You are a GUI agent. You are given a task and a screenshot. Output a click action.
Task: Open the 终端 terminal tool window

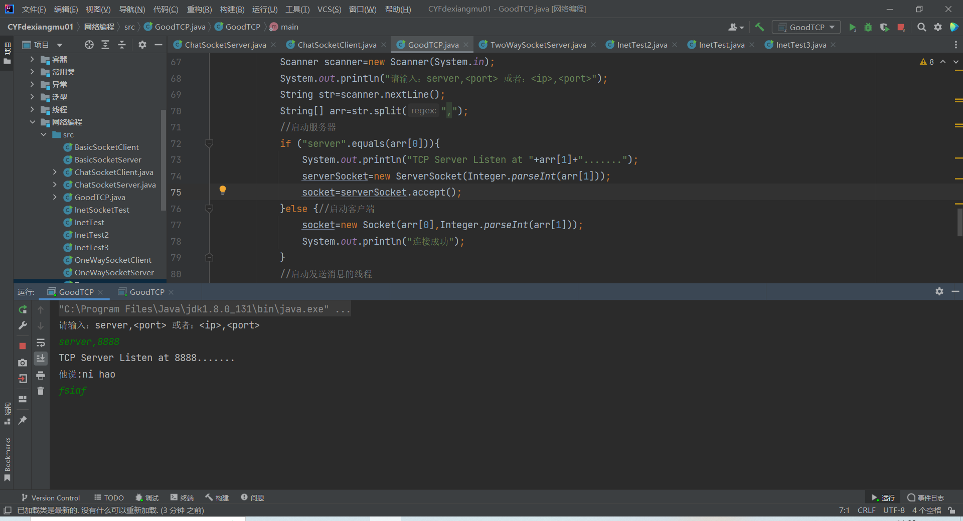(182, 497)
